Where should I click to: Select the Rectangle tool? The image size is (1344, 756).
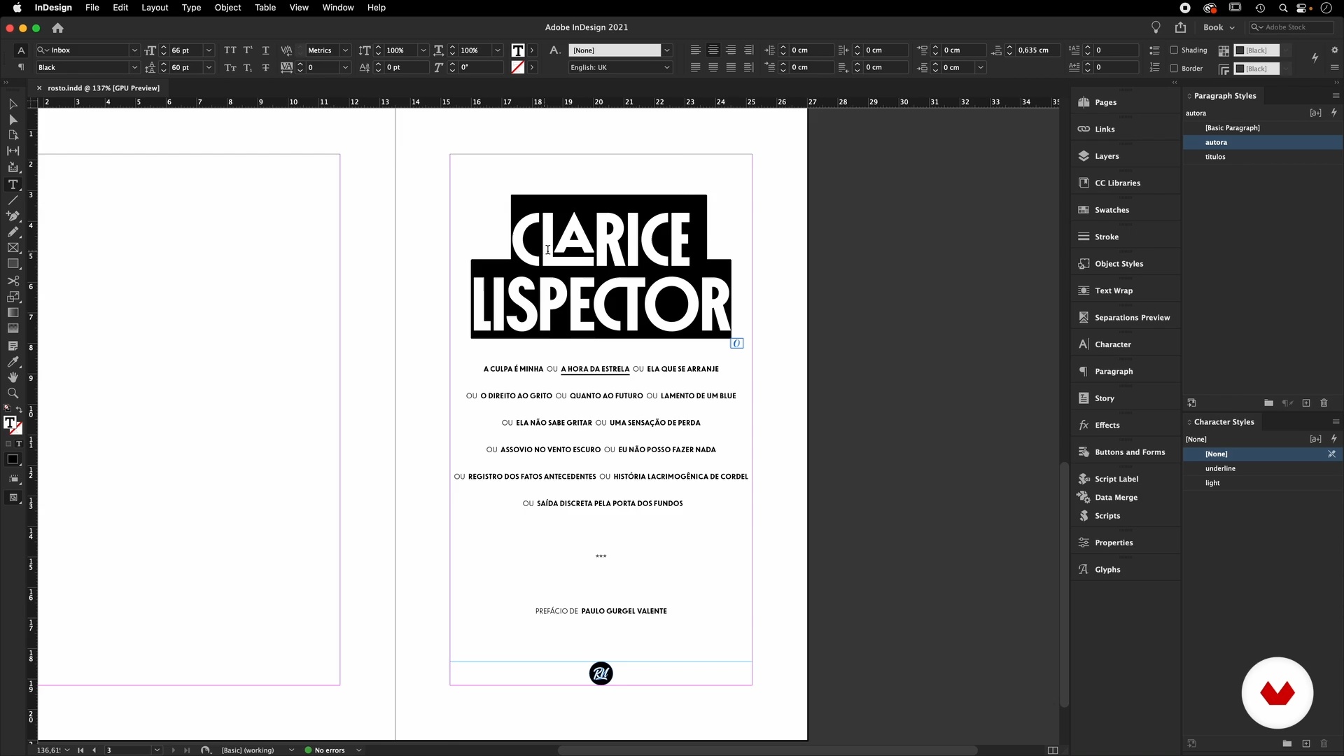[x=13, y=264]
